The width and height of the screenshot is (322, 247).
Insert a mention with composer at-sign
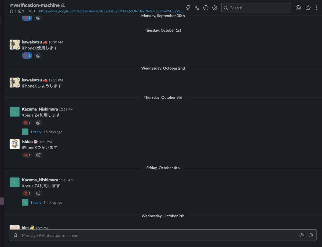tap(302, 235)
